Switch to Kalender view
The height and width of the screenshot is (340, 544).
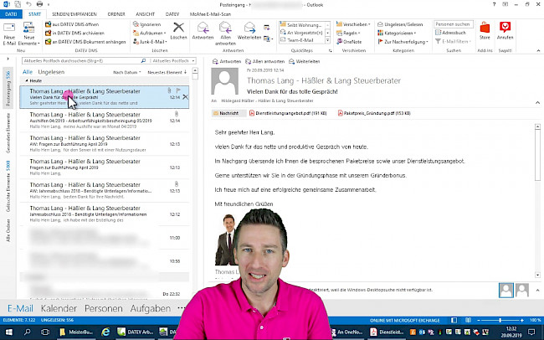[x=59, y=308]
